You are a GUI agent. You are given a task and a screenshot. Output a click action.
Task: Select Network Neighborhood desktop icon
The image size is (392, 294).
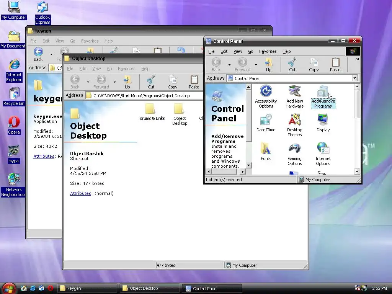pyautogui.click(x=13, y=185)
